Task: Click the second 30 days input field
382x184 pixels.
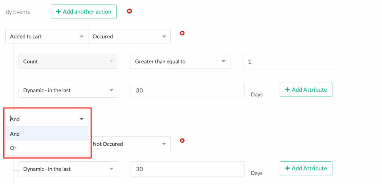Action: click(x=187, y=169)
